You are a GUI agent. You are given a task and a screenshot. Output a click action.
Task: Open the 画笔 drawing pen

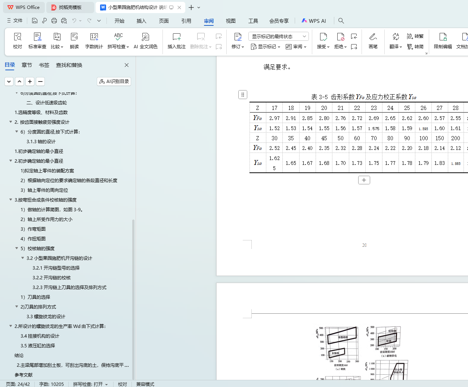(373, 41)
